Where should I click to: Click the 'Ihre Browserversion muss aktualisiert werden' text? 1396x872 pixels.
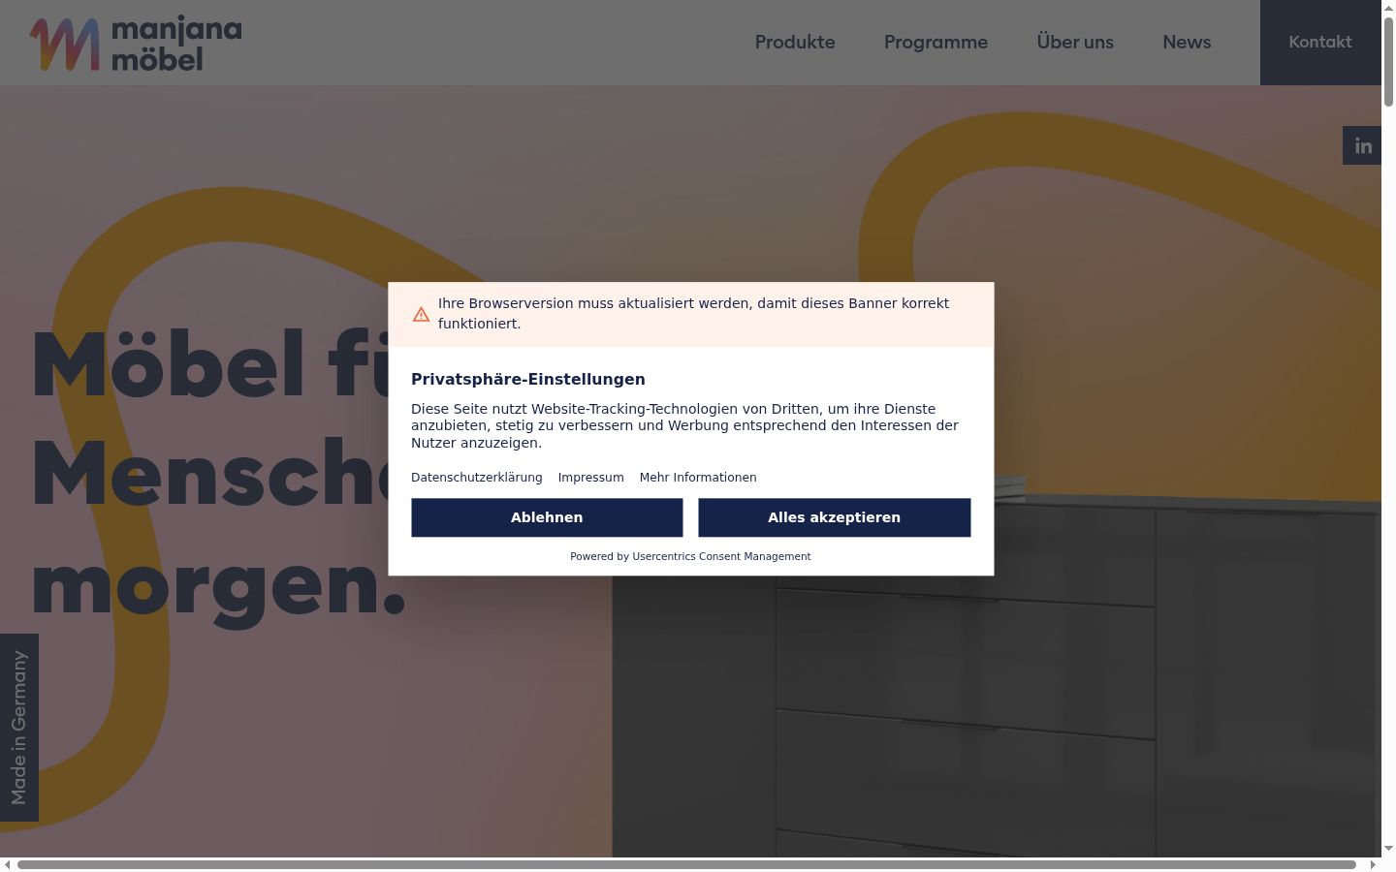point(693,313)
